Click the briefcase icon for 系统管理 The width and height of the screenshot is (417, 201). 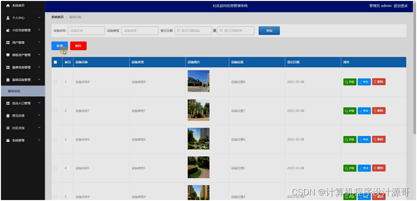coord(8,140)
